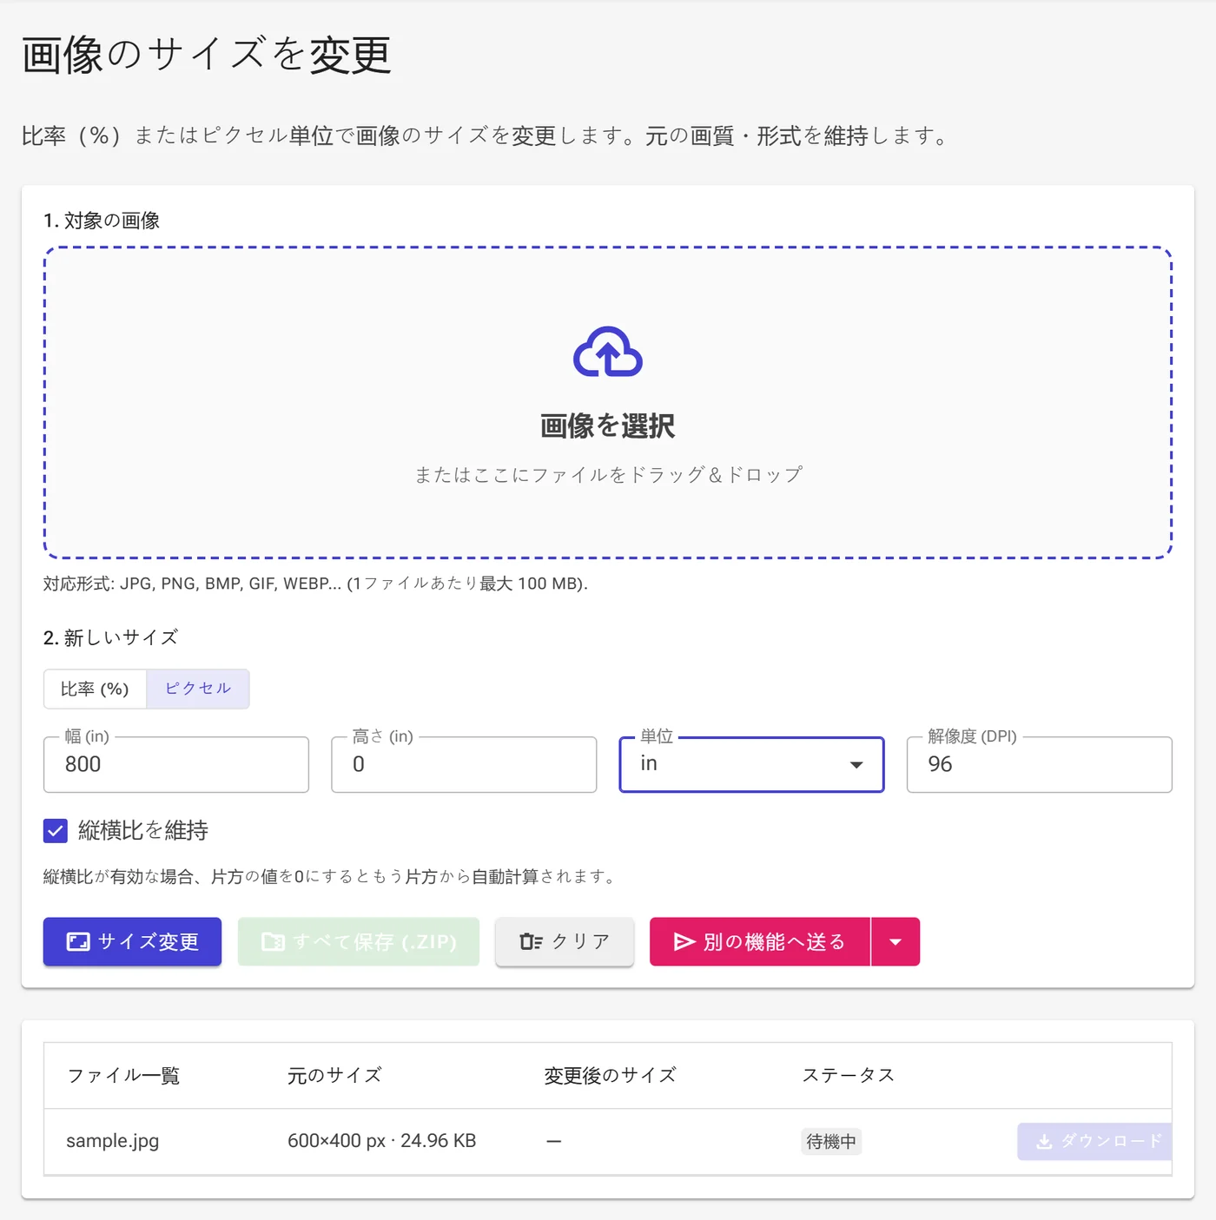Screen dimensions: 1216x1220
Task: Click the 1. 対象の画像 section label
Action: tap(102, 221)
